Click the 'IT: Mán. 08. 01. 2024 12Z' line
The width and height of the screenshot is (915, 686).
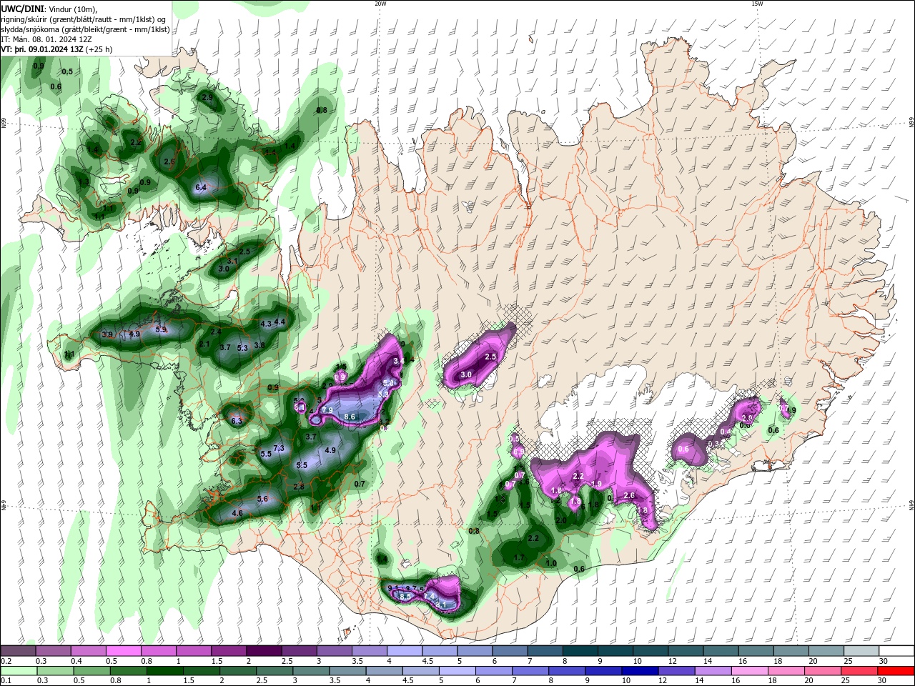pyautogui.click(x=45, y=39)
